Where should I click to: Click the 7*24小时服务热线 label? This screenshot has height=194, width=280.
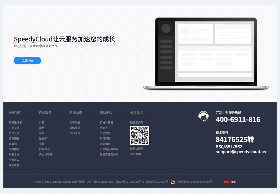(228, 113)
